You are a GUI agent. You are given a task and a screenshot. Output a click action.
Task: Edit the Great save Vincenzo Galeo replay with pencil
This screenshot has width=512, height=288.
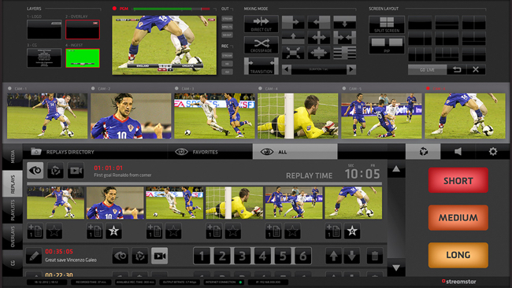(34, 256)
